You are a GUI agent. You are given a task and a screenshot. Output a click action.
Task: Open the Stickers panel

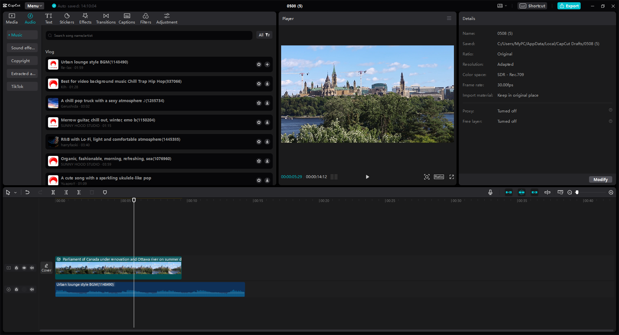(x=67, y=18)
